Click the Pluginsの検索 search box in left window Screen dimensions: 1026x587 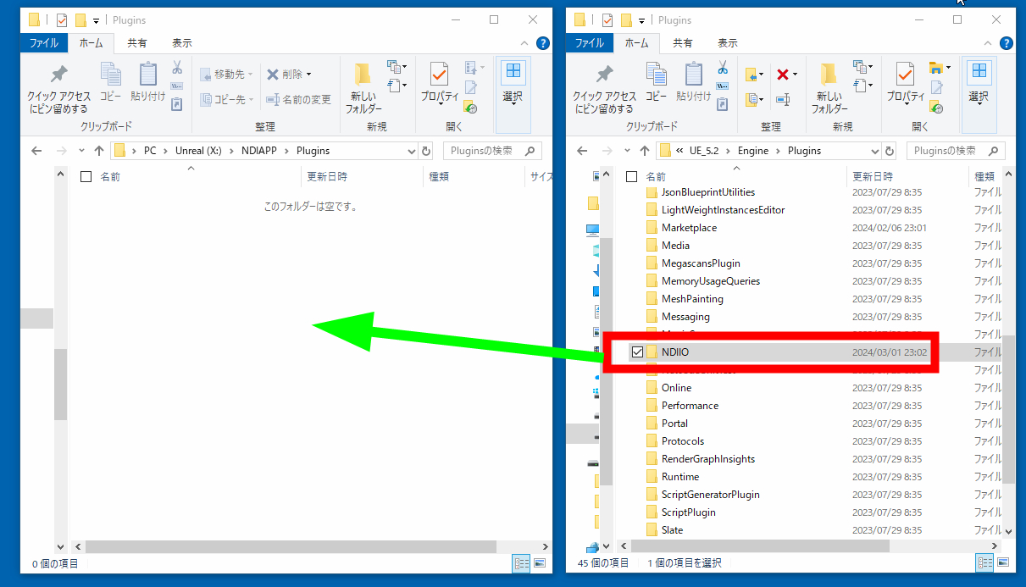point(485,151)
